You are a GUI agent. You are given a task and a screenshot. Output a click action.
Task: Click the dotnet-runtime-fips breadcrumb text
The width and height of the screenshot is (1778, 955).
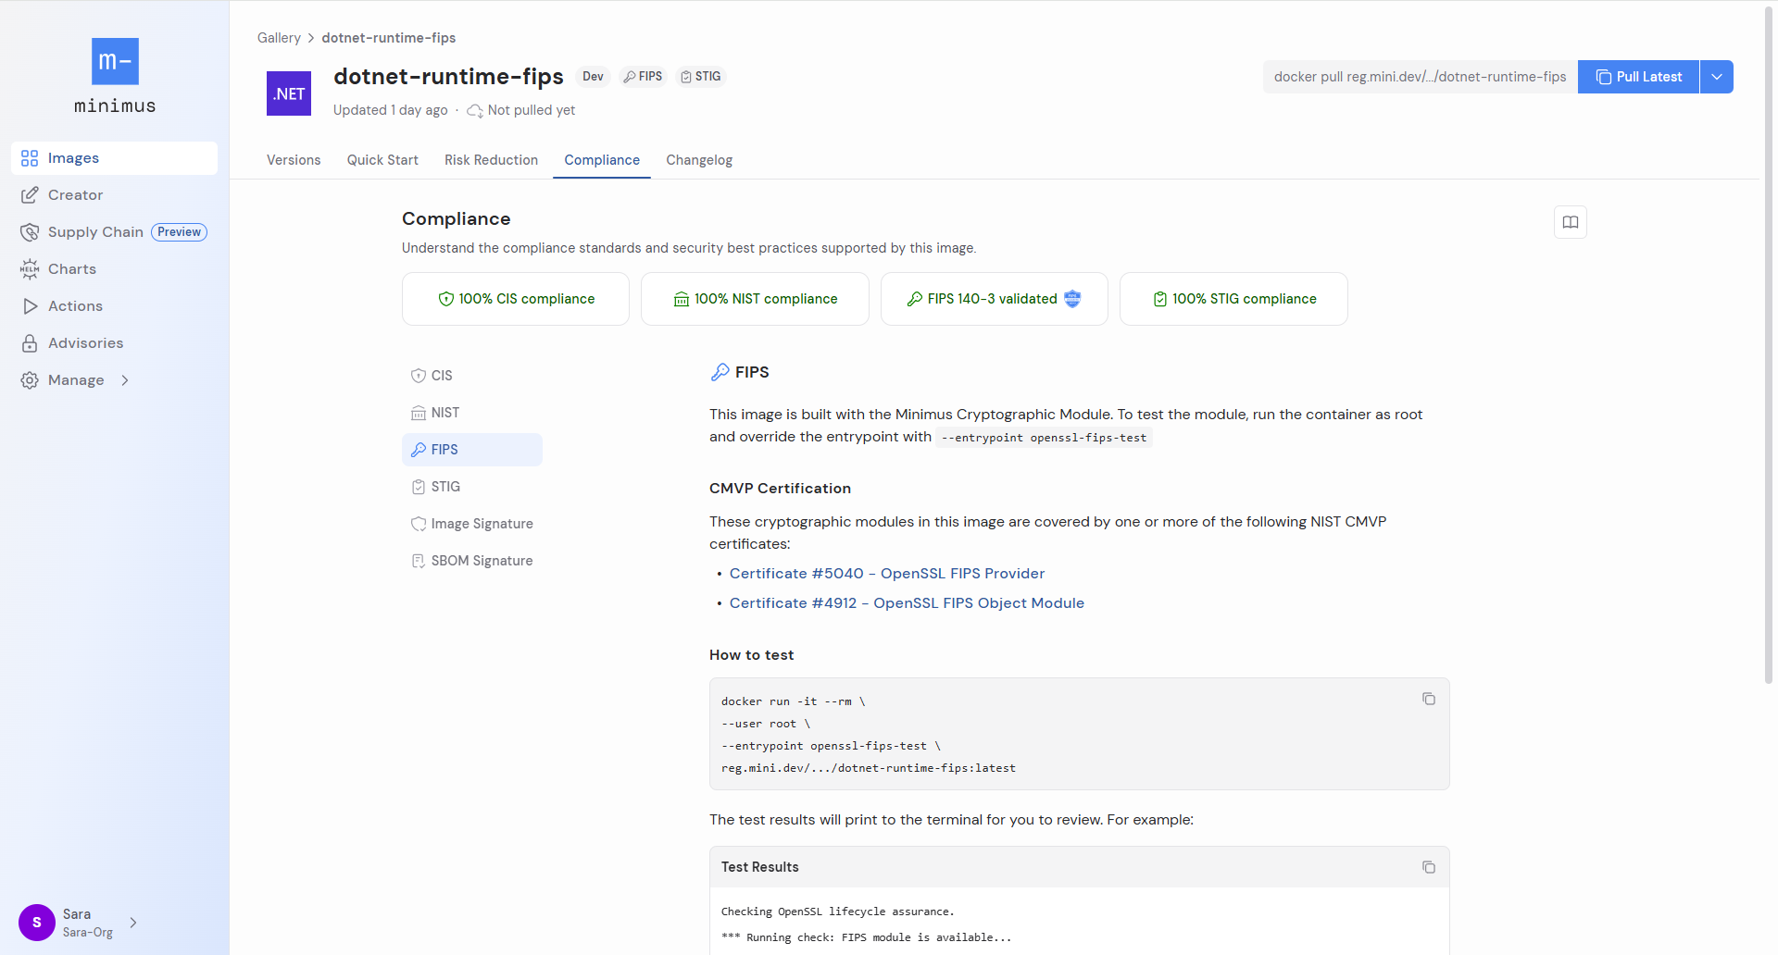point(389,38)
